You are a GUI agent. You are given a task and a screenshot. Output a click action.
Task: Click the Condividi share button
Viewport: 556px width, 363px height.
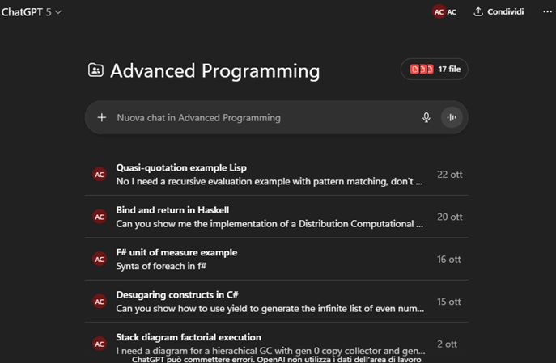coord(499,12)
